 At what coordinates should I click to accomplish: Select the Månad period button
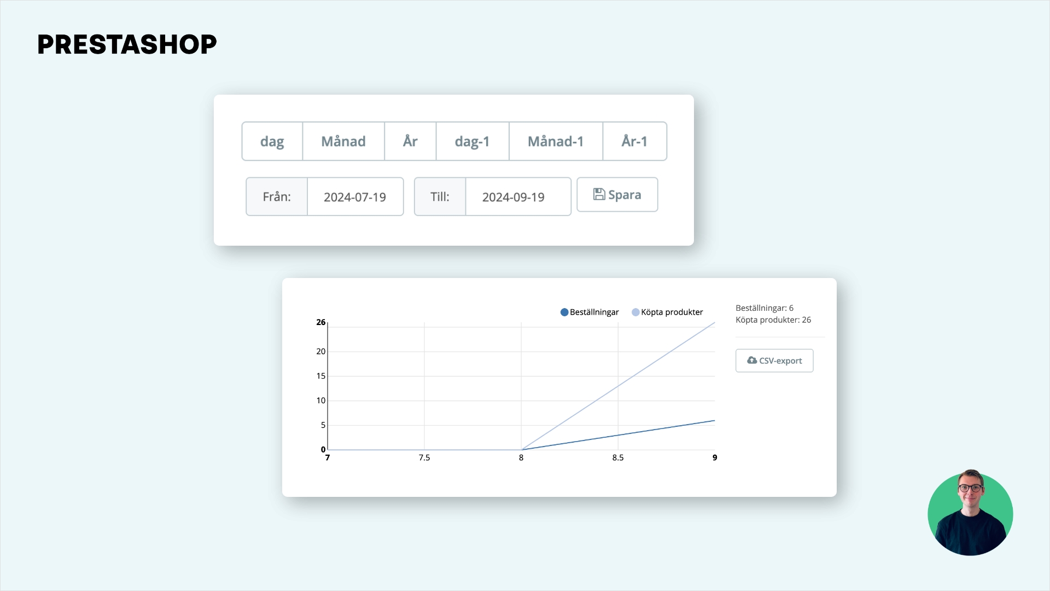point(343,141)
